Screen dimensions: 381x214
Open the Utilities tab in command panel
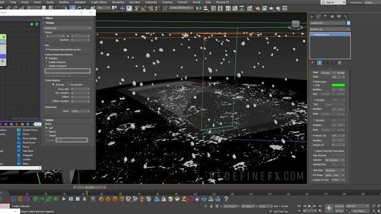pyautogui.click(x=345, y=17)
